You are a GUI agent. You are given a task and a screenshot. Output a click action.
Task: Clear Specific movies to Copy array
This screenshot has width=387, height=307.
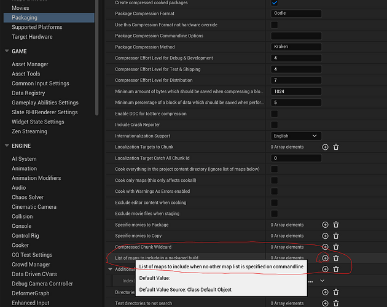pos(336,236)
